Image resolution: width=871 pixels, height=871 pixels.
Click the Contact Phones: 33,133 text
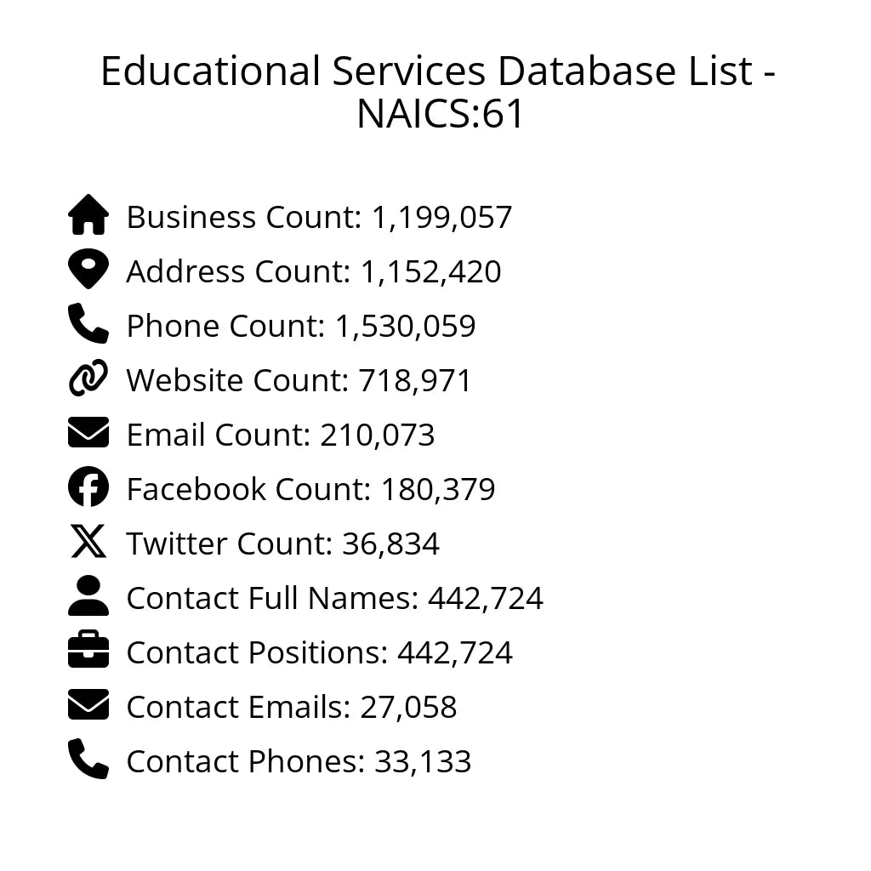tap(299, 761)
